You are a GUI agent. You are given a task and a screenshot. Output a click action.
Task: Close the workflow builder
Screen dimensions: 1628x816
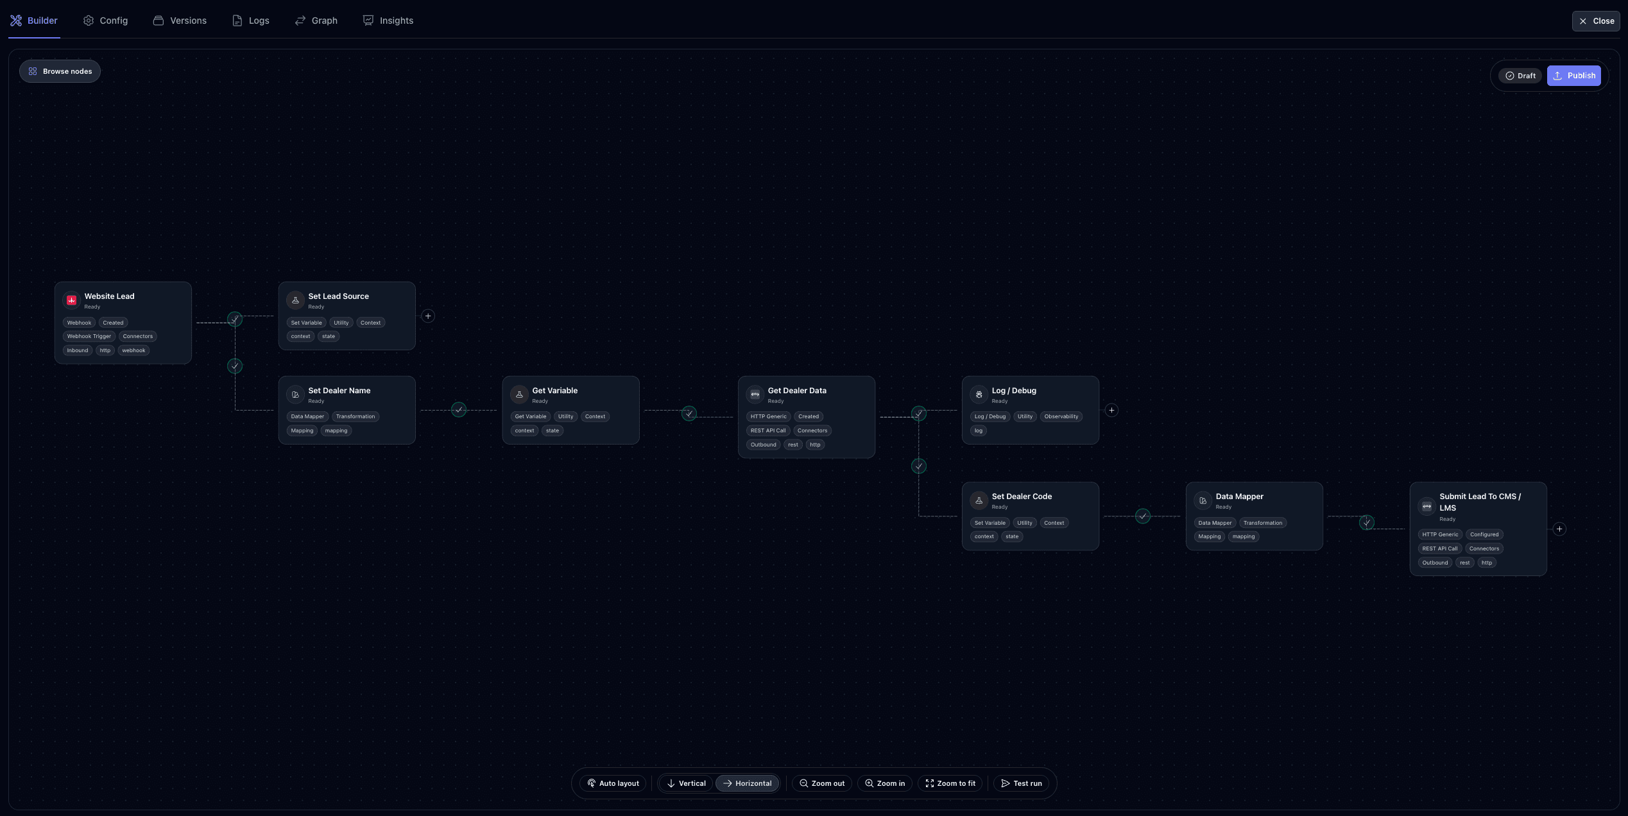click(x=1596, y=21)
